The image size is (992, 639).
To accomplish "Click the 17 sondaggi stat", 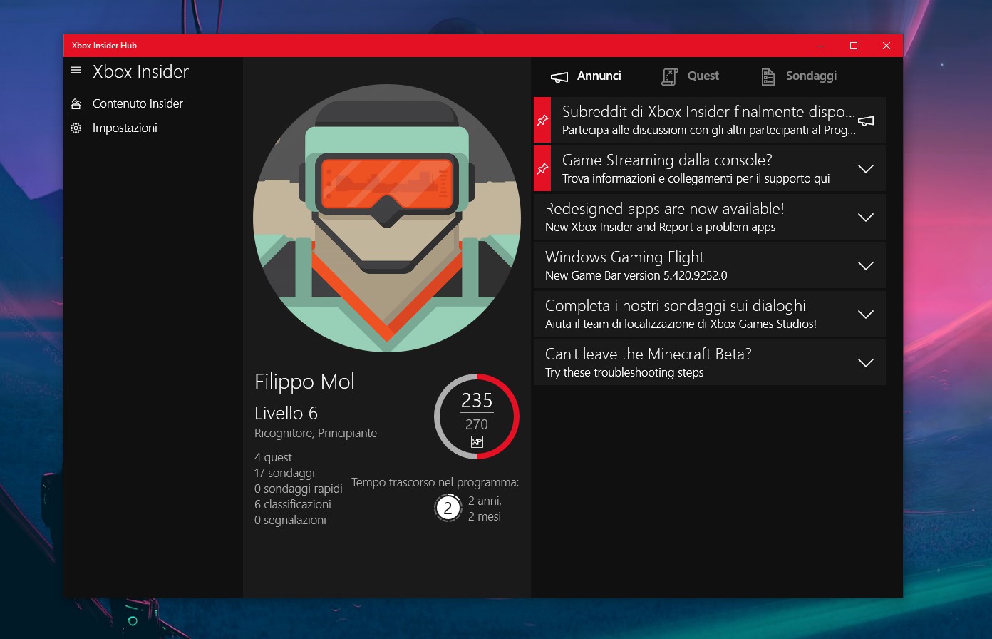I will (x=284, y=474).
